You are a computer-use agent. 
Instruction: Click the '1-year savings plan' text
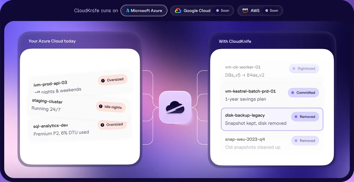(x=246, y=99)
